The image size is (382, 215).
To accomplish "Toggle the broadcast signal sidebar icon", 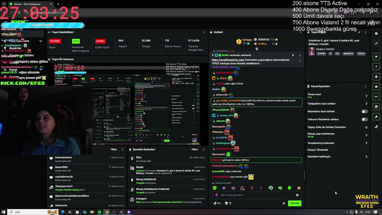I will click(x=376, y=96).
